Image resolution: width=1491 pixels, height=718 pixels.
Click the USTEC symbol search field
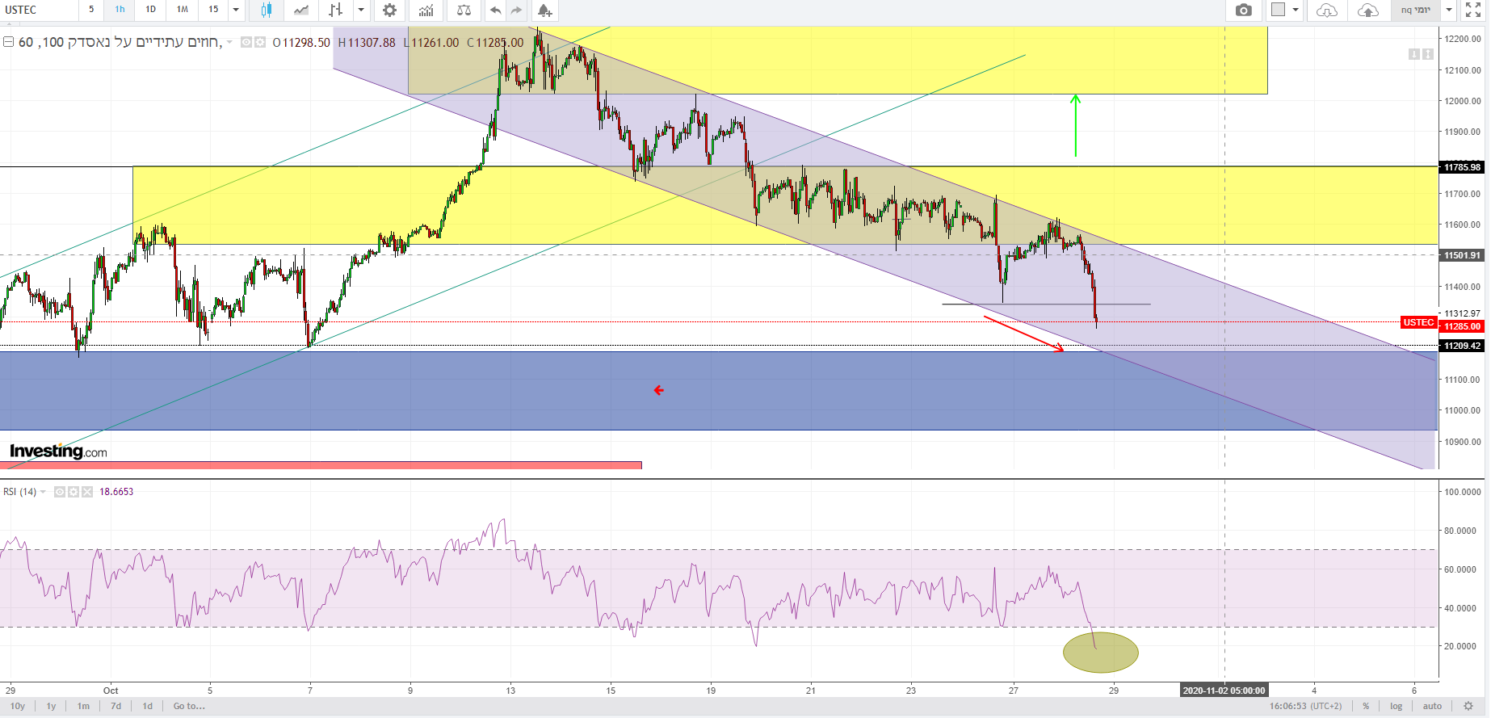(x=39, y=10)
